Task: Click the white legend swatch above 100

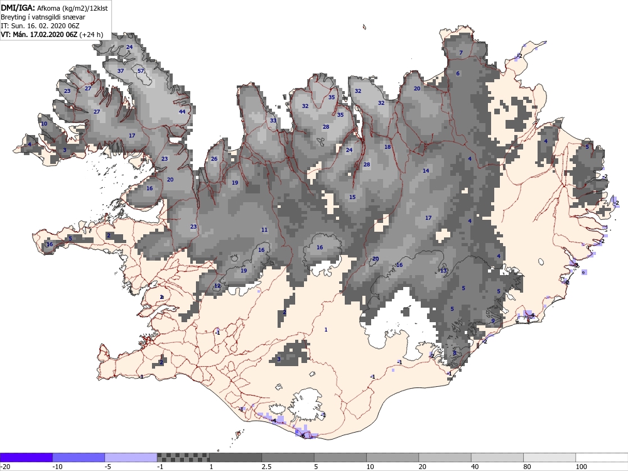Action: [x=602, y=457]
